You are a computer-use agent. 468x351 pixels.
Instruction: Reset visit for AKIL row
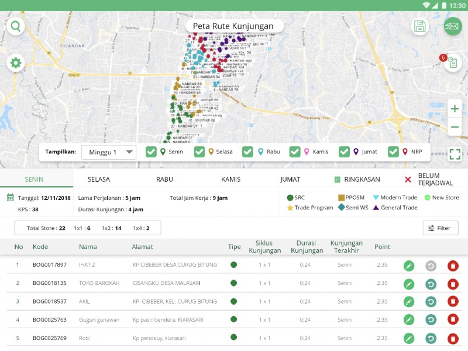tap(431, 302)
